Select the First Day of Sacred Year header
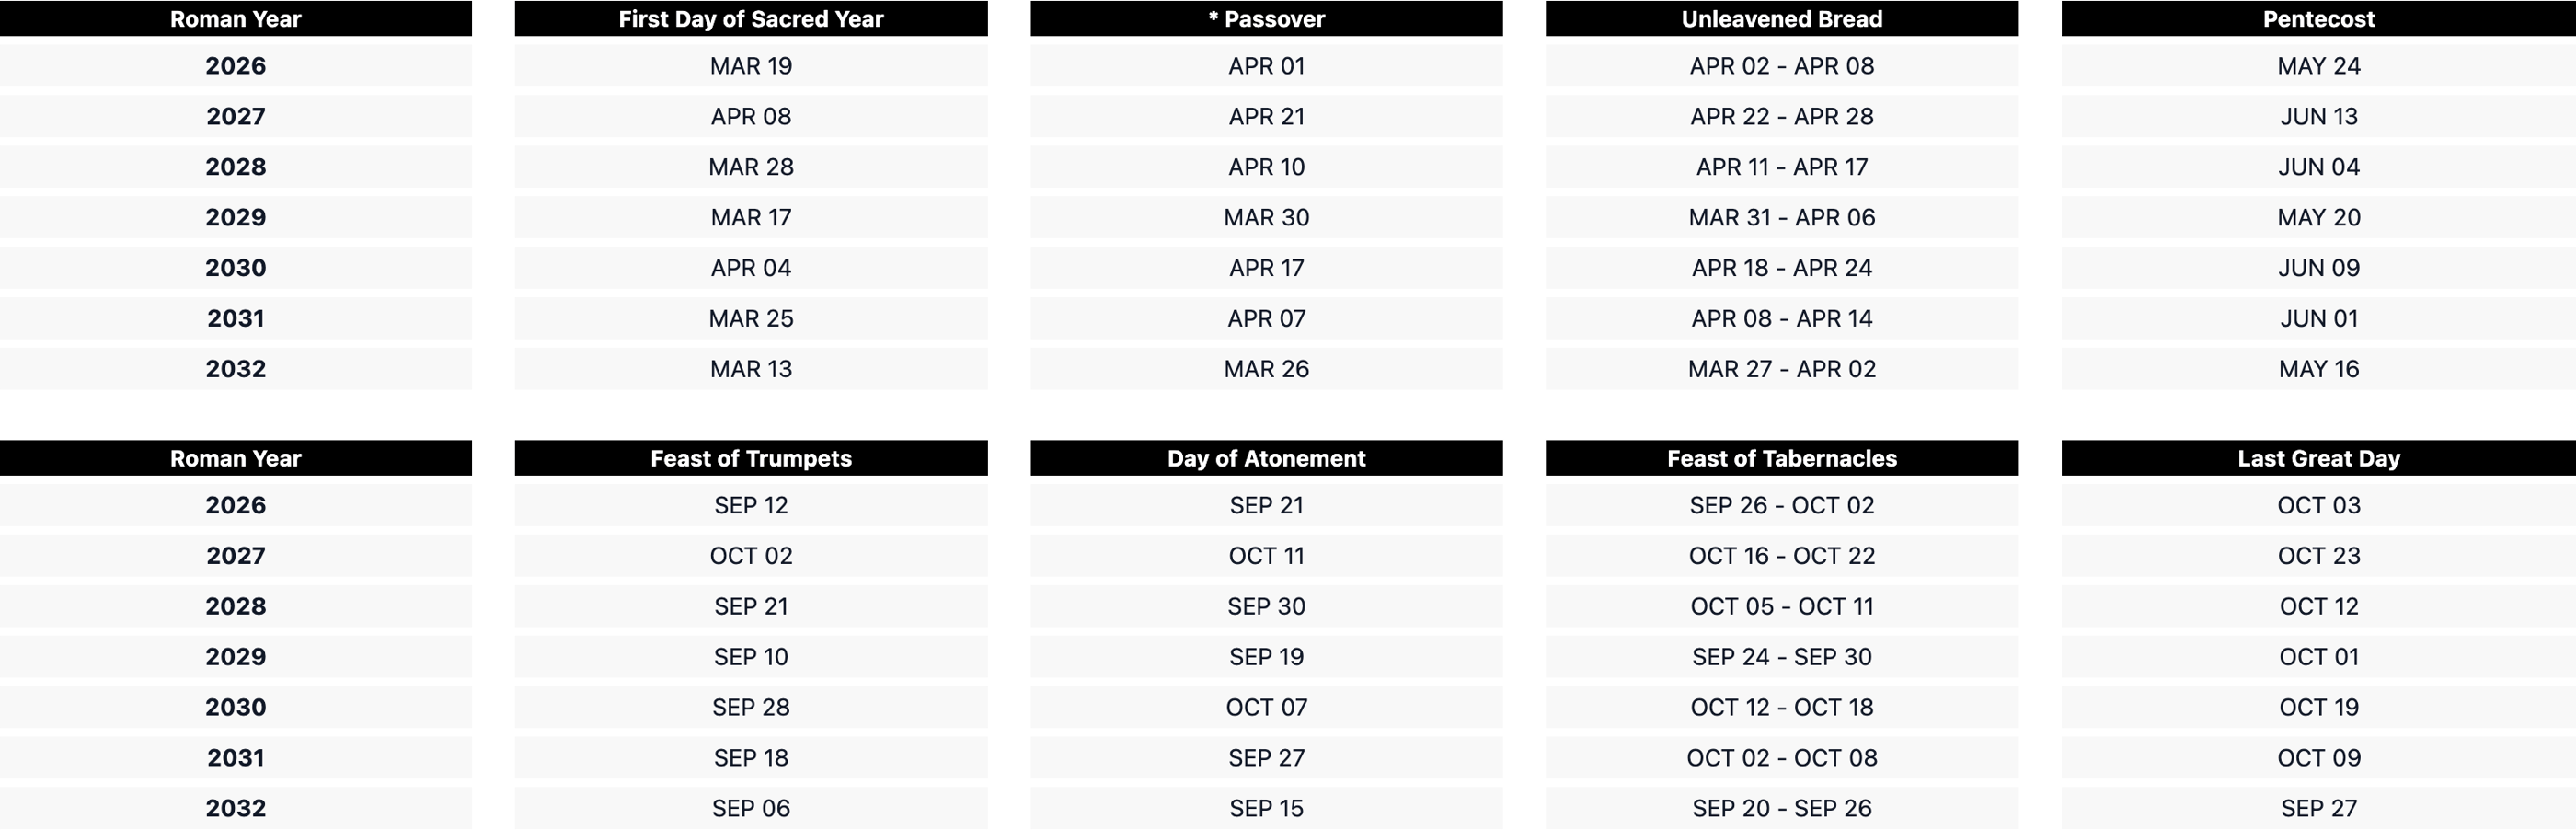 click(x=750, y=19)
